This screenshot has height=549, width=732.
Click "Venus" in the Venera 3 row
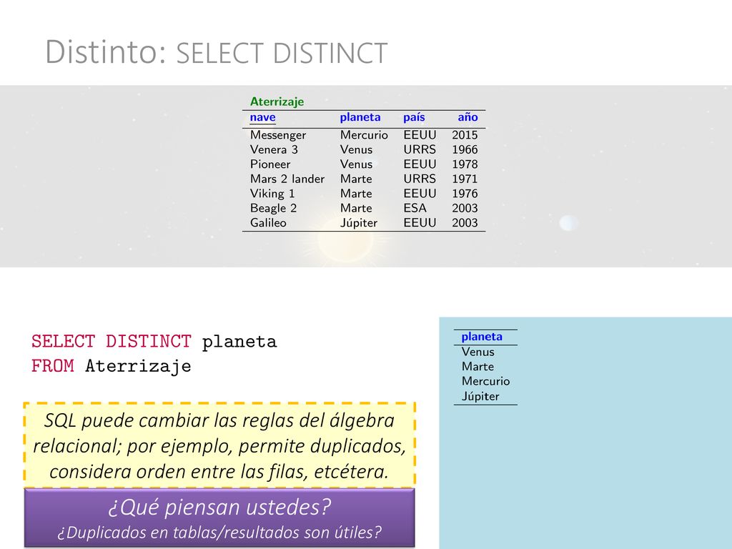pos(356,149)
